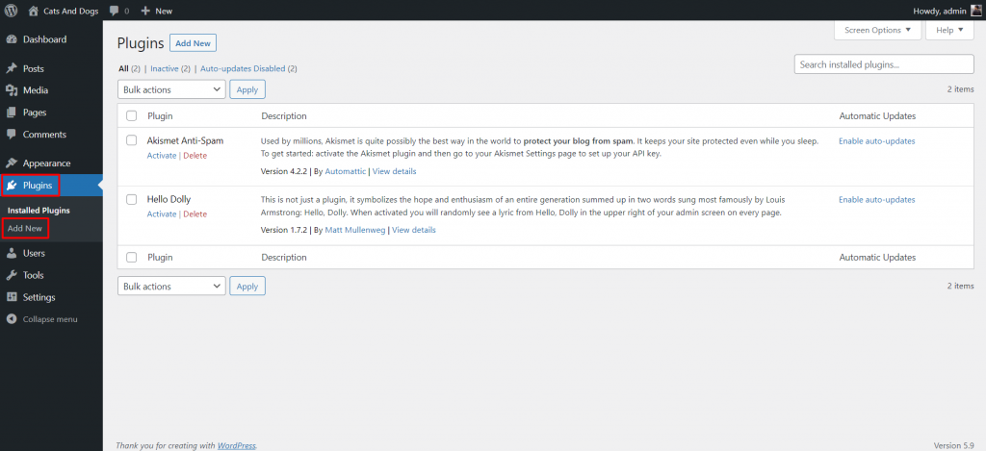
Task: Open Media library via its sidebar icon
Action: click(12, 90)
